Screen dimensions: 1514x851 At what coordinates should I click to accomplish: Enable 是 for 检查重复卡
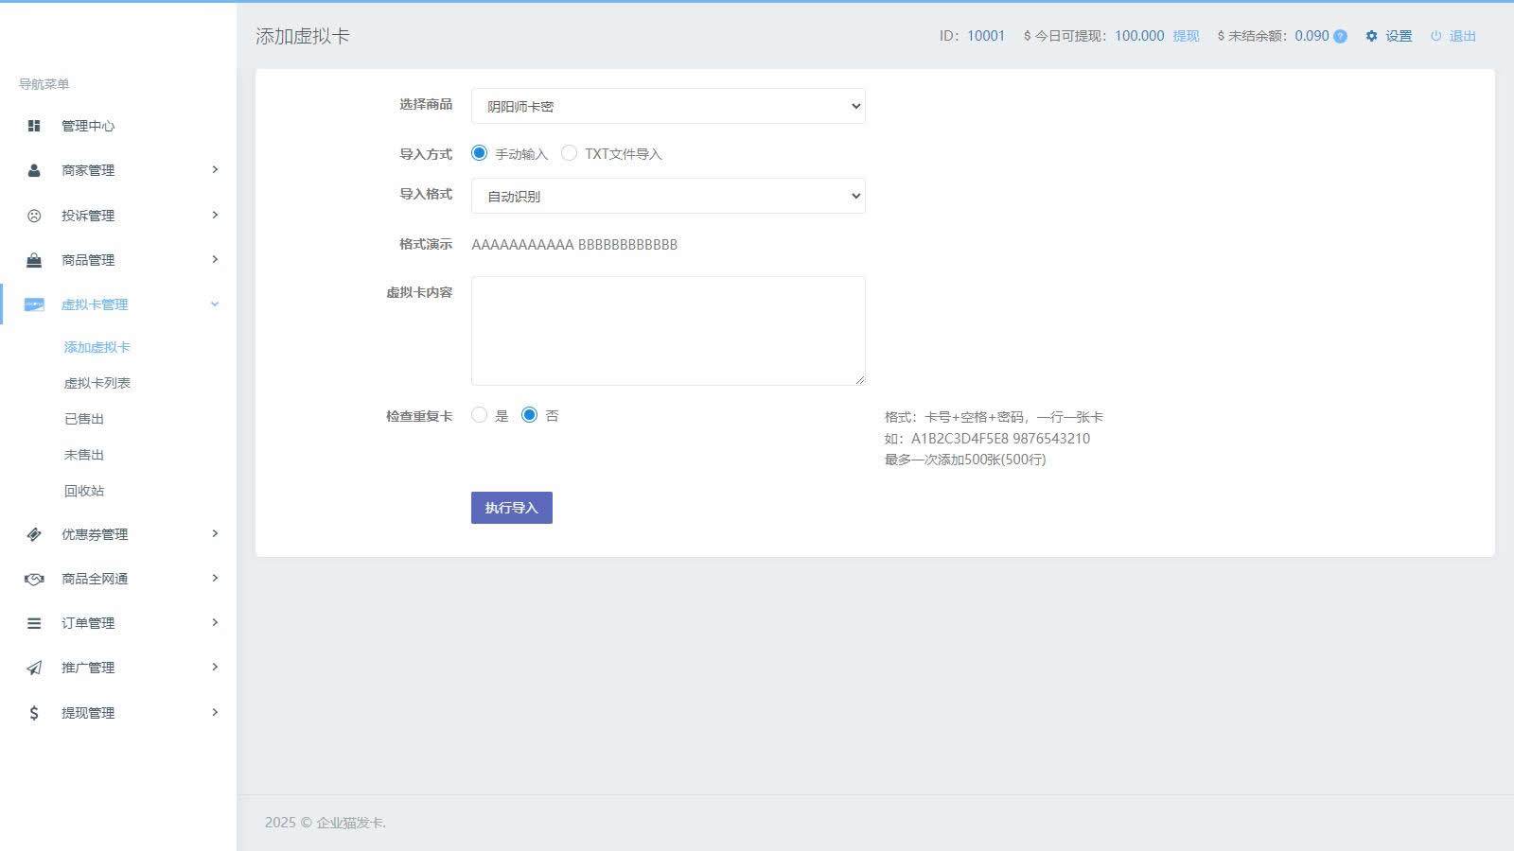pos(480,414)
